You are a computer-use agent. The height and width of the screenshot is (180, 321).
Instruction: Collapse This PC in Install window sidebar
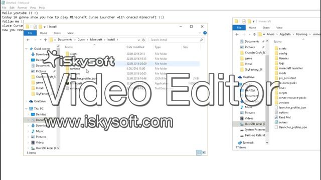26,109
